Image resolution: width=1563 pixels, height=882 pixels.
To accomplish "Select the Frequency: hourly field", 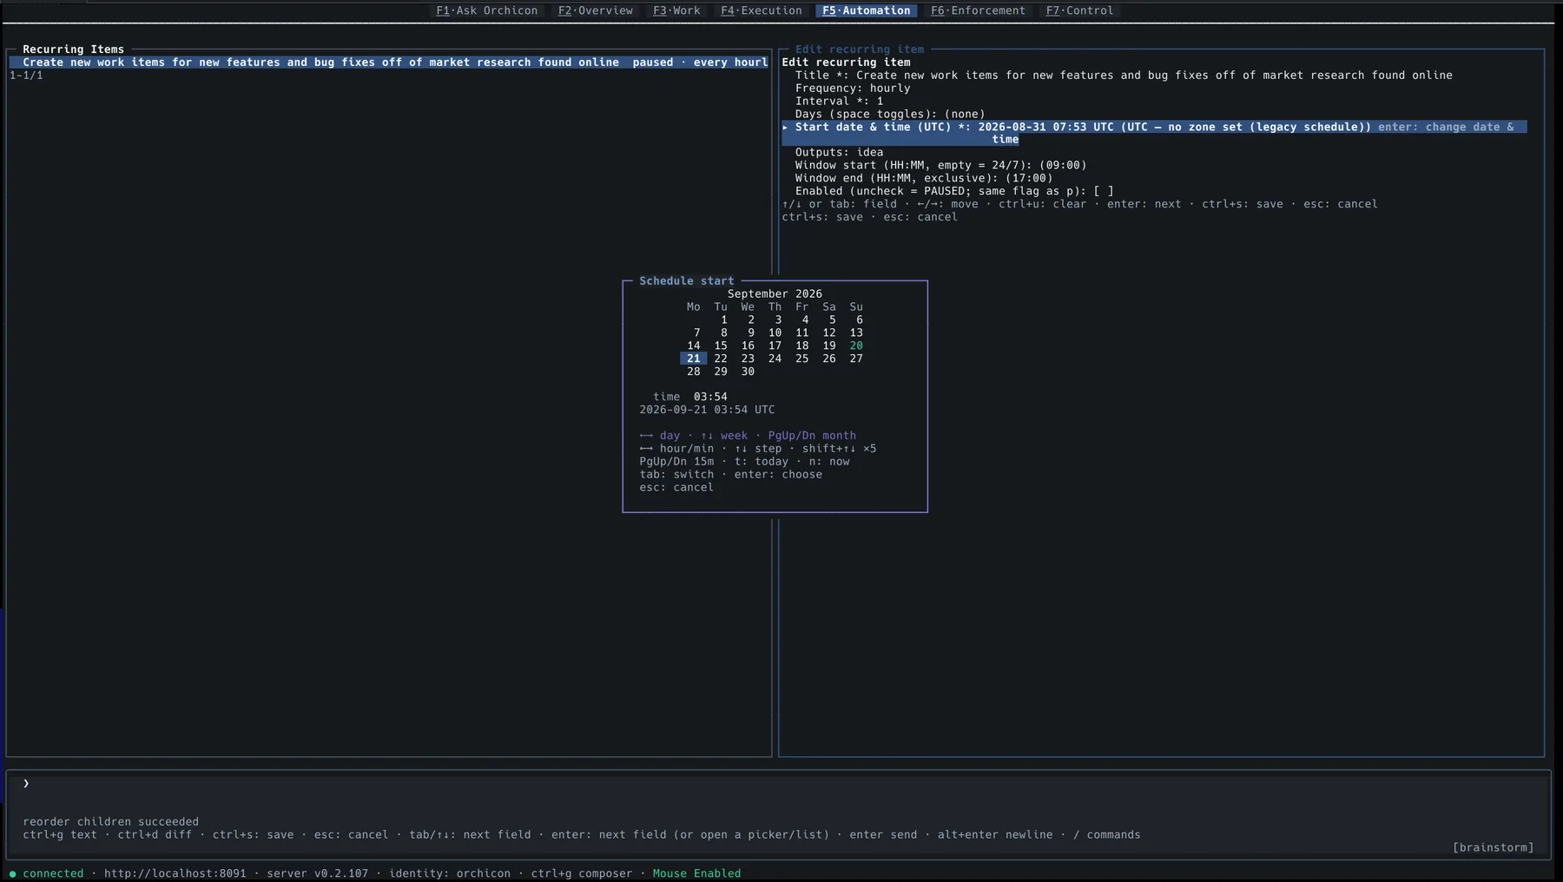I will [853, 89].
